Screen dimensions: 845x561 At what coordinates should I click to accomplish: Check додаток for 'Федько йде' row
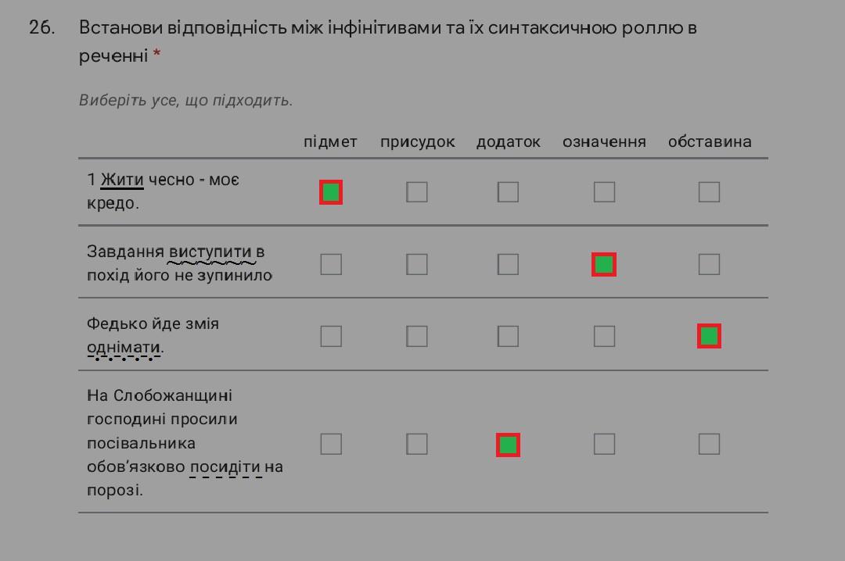508,337
